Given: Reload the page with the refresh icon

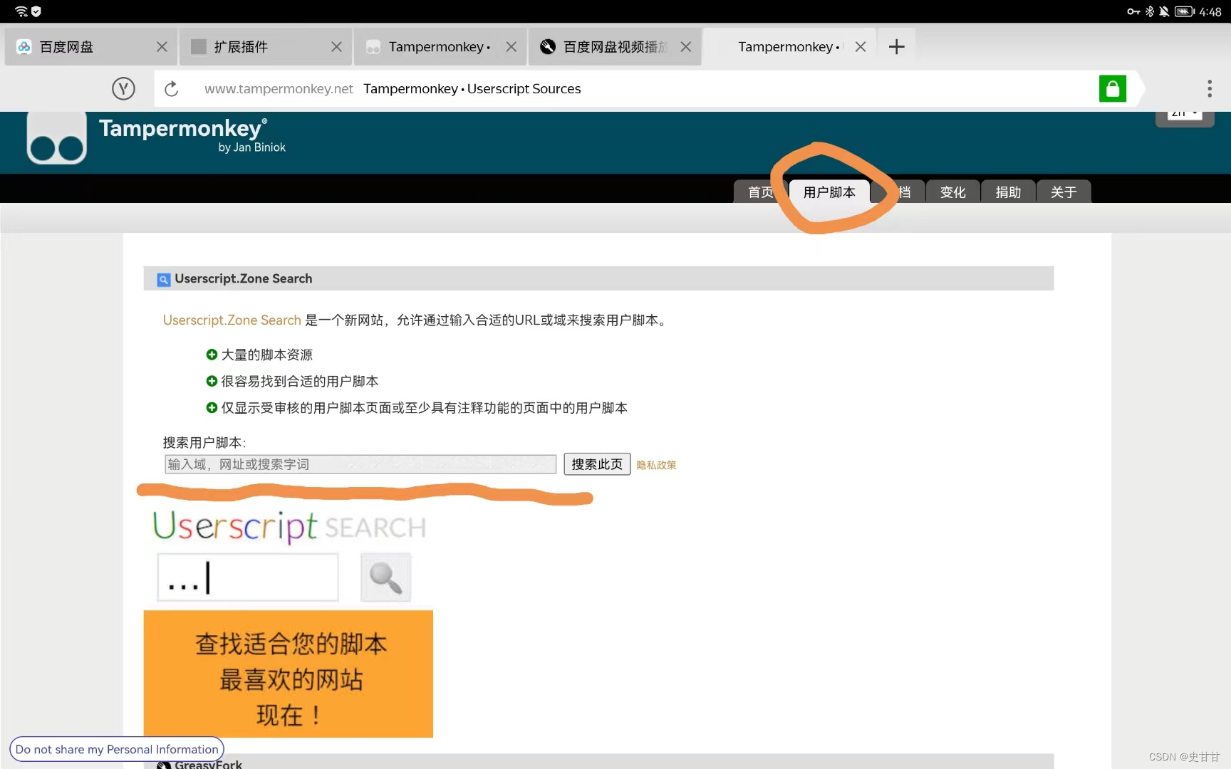Looking at the screenshot, I should (x=172, y=89).
